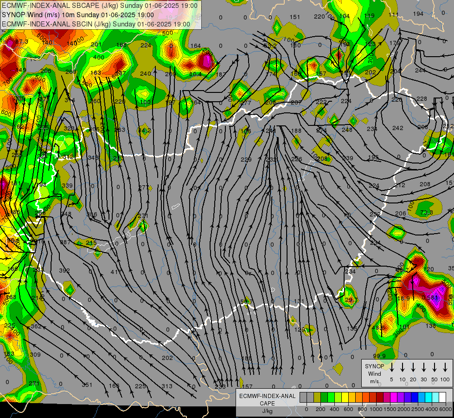Click the map value 339
The image size is (454, 418).
tap(67, 186)
